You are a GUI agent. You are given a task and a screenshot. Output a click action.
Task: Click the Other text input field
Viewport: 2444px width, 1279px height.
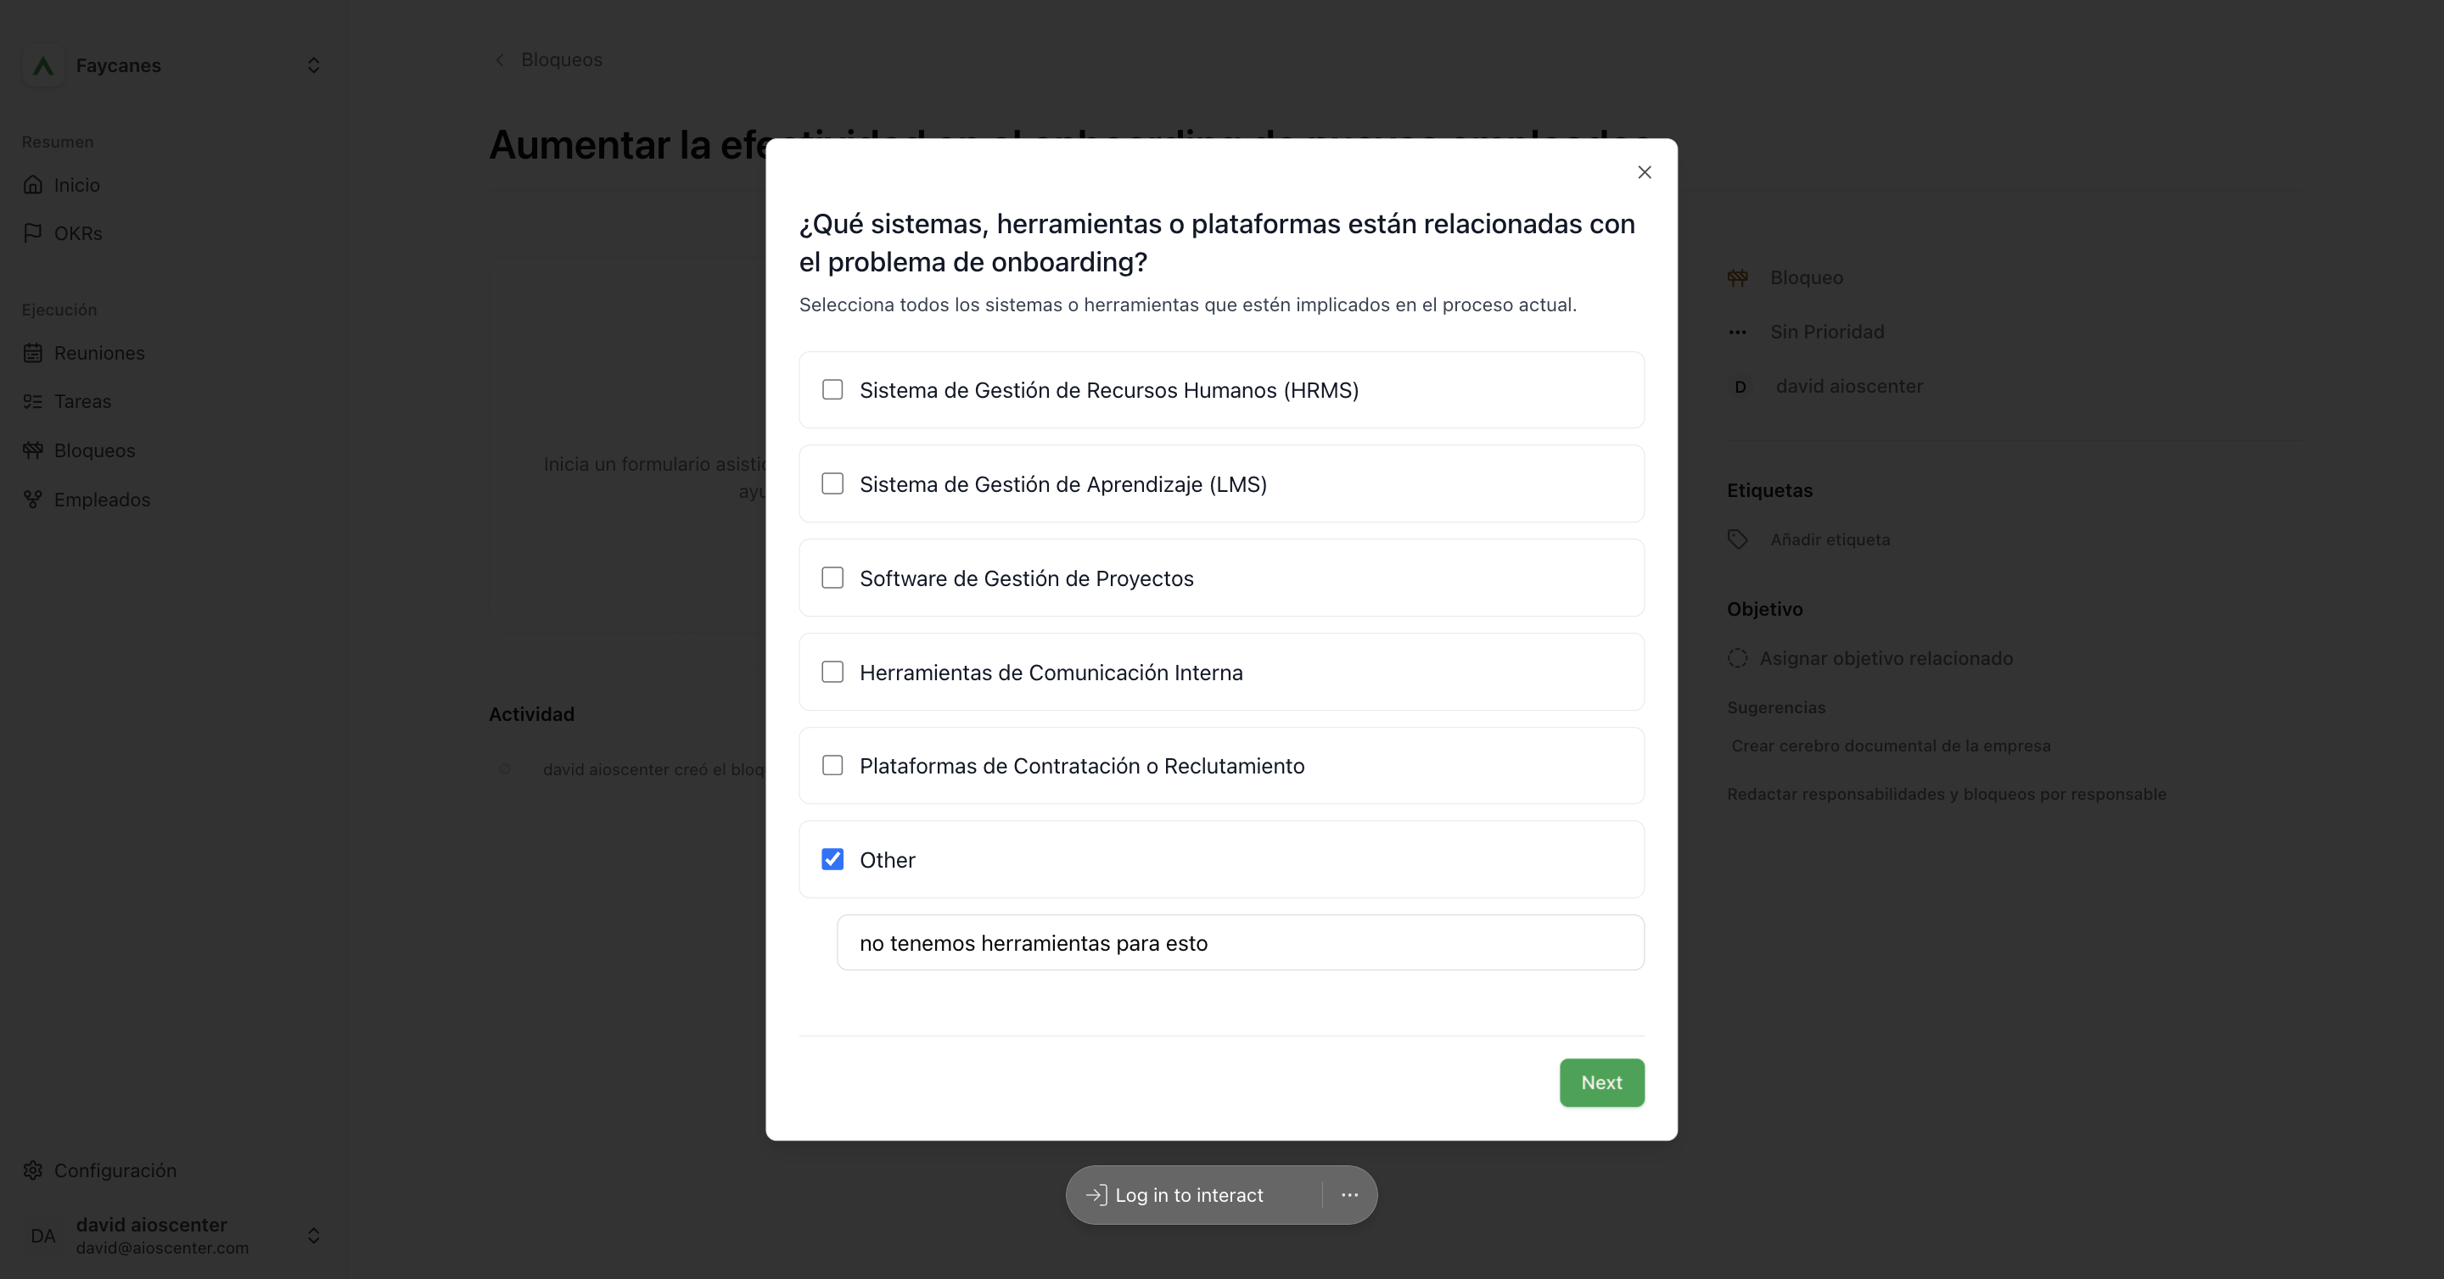[x=1240, y=942]
